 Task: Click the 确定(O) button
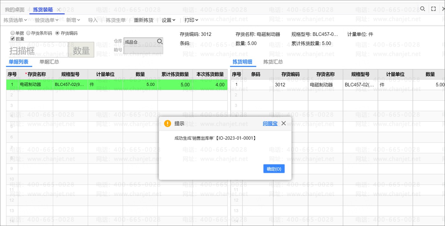pos(274,169)
